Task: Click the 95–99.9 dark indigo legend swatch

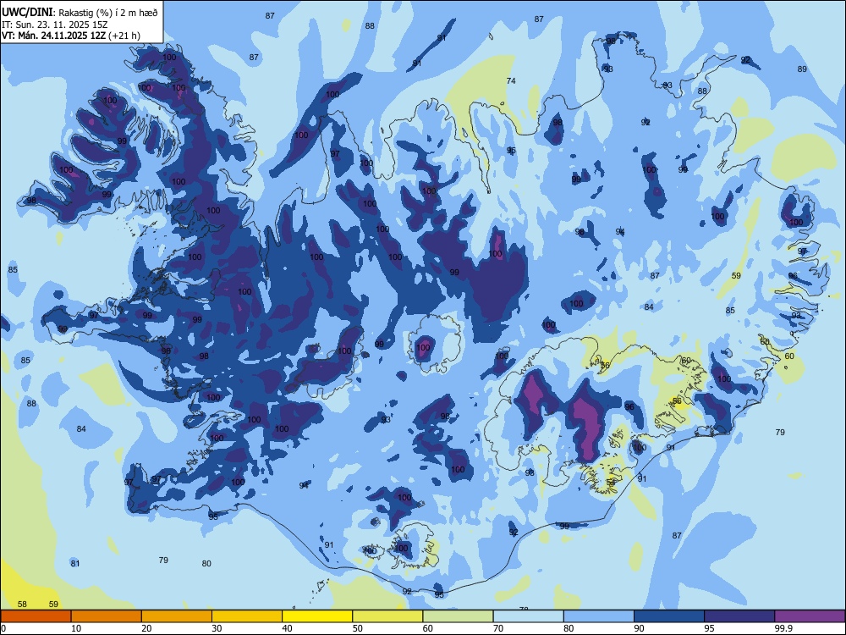Action: pyautogui.click(x=739, y=616)
